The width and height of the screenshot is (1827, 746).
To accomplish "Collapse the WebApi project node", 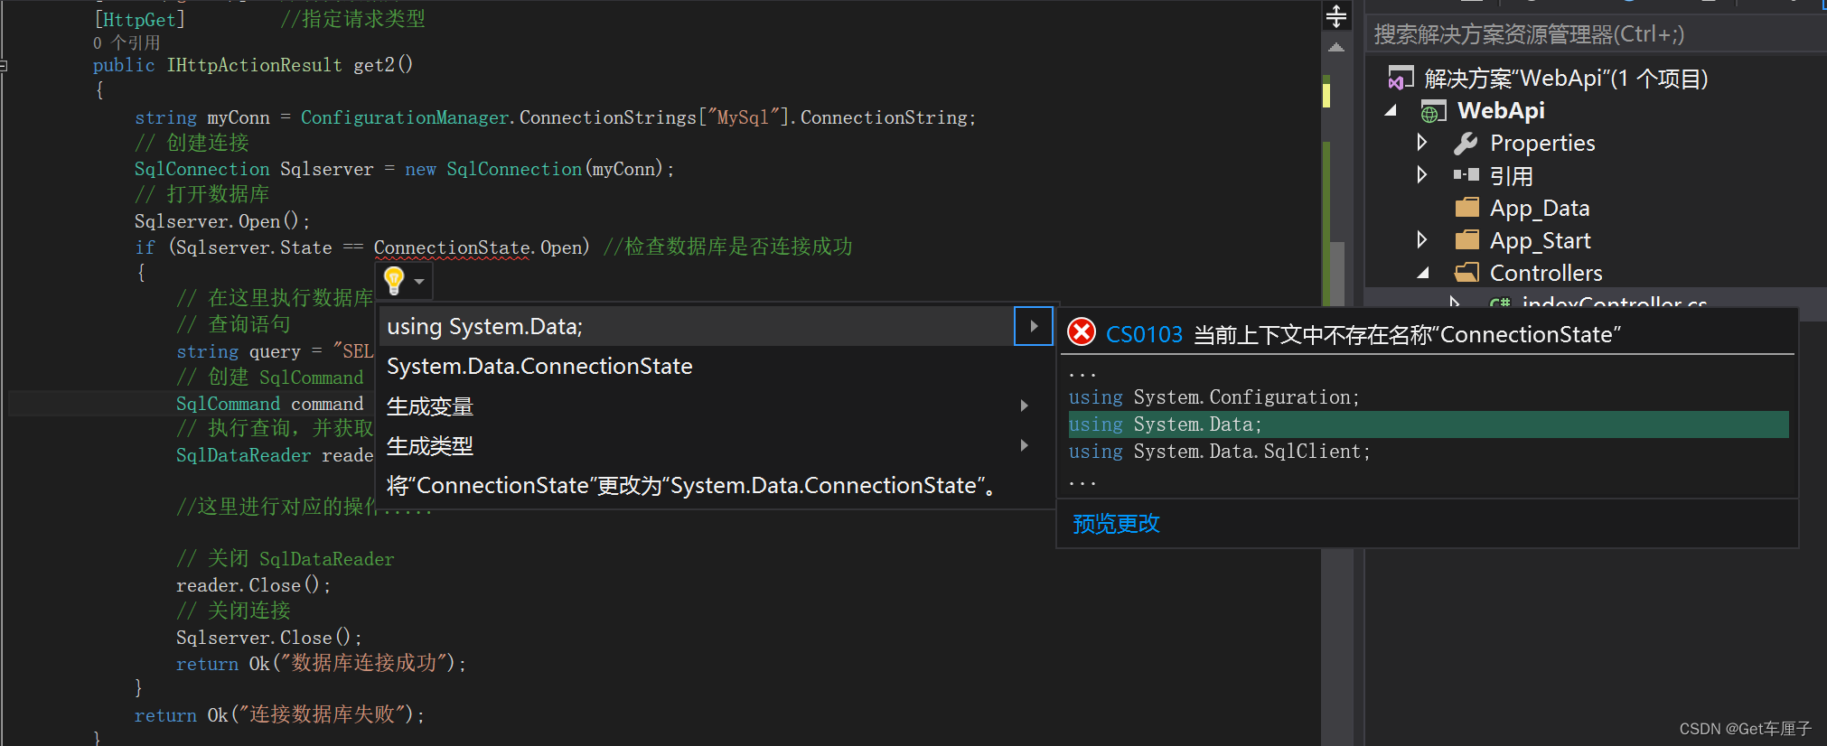I will click(x=1391, y=110).
